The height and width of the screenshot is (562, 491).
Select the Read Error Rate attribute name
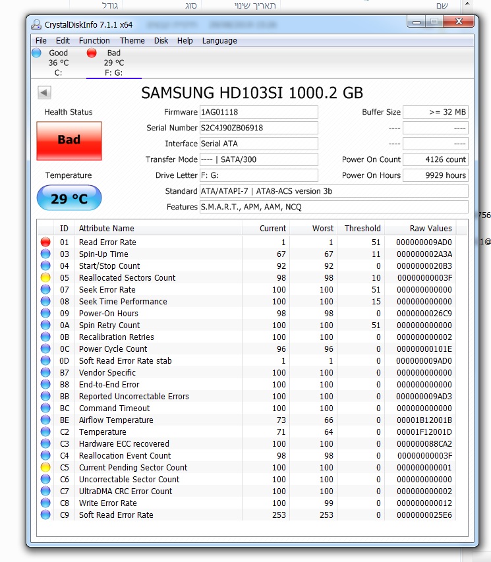click(x=107, y=242)
